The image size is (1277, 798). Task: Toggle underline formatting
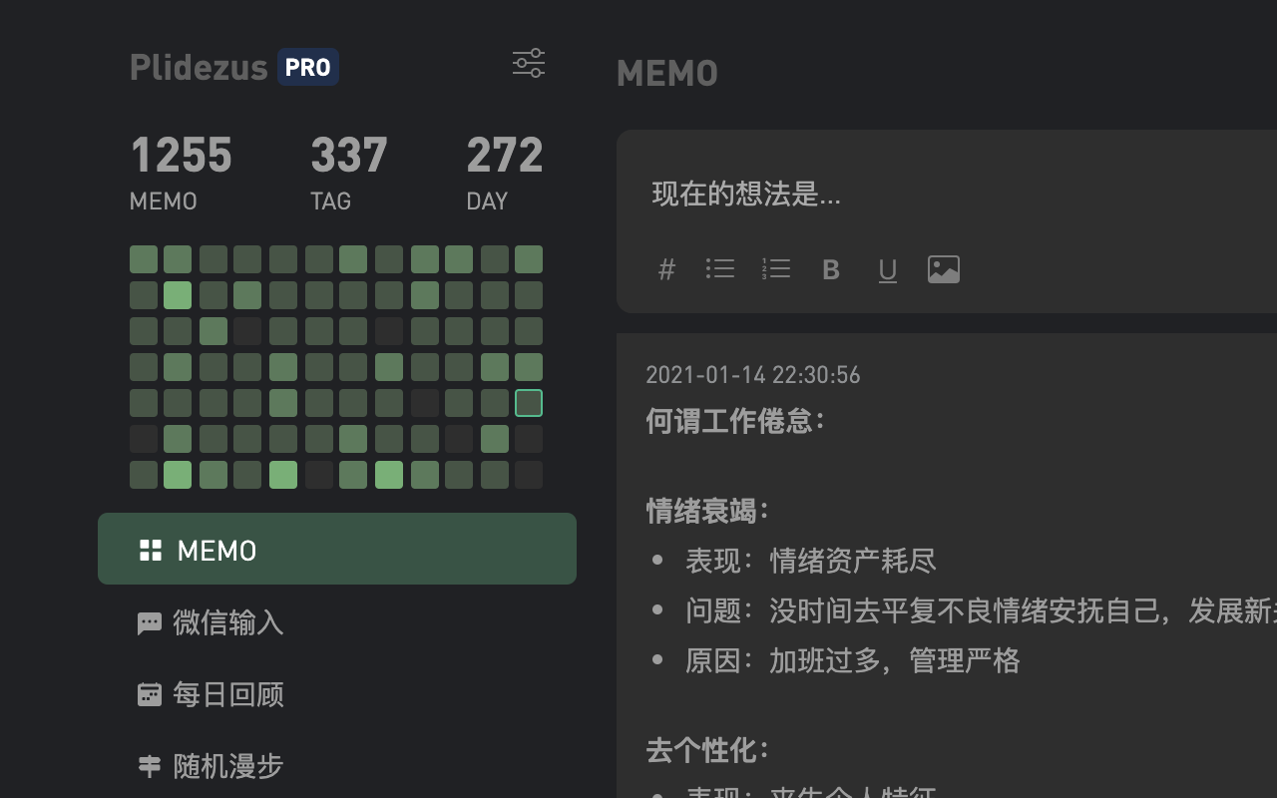(887, 268)
